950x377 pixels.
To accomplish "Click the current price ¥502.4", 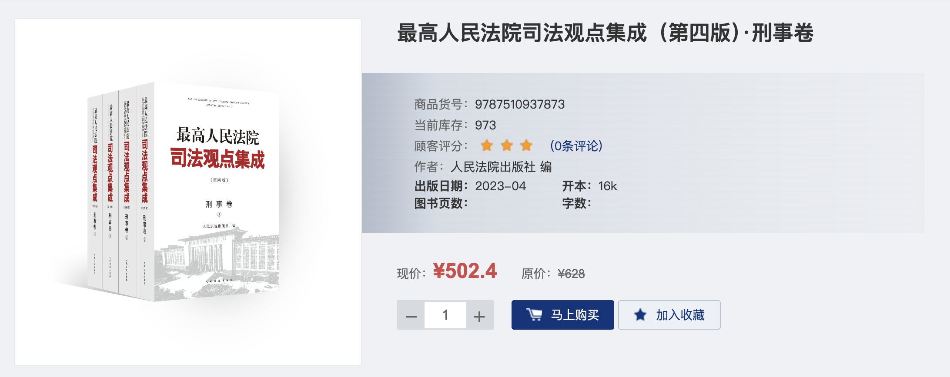I will tap(465, 271).
